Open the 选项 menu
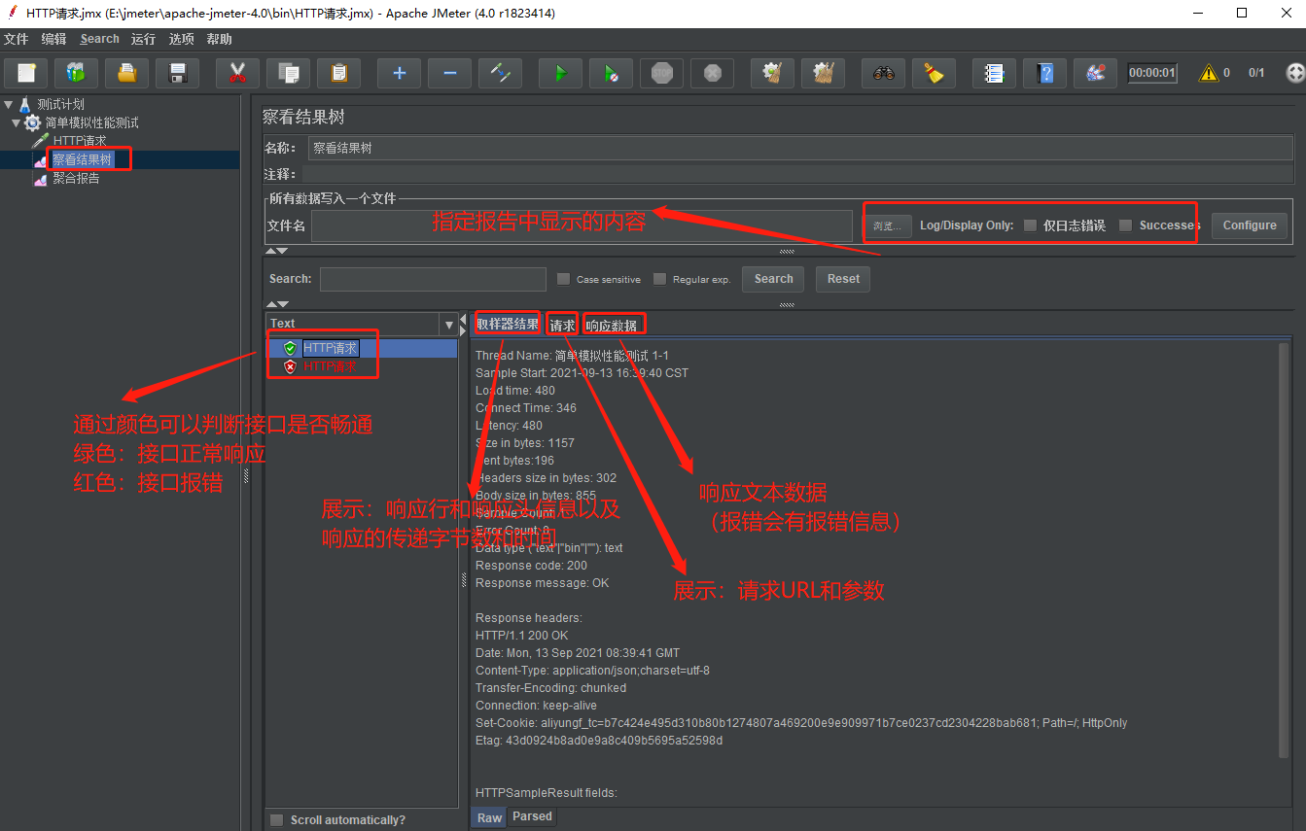The width and height of the screenshot is (1306, 831). 181,39
